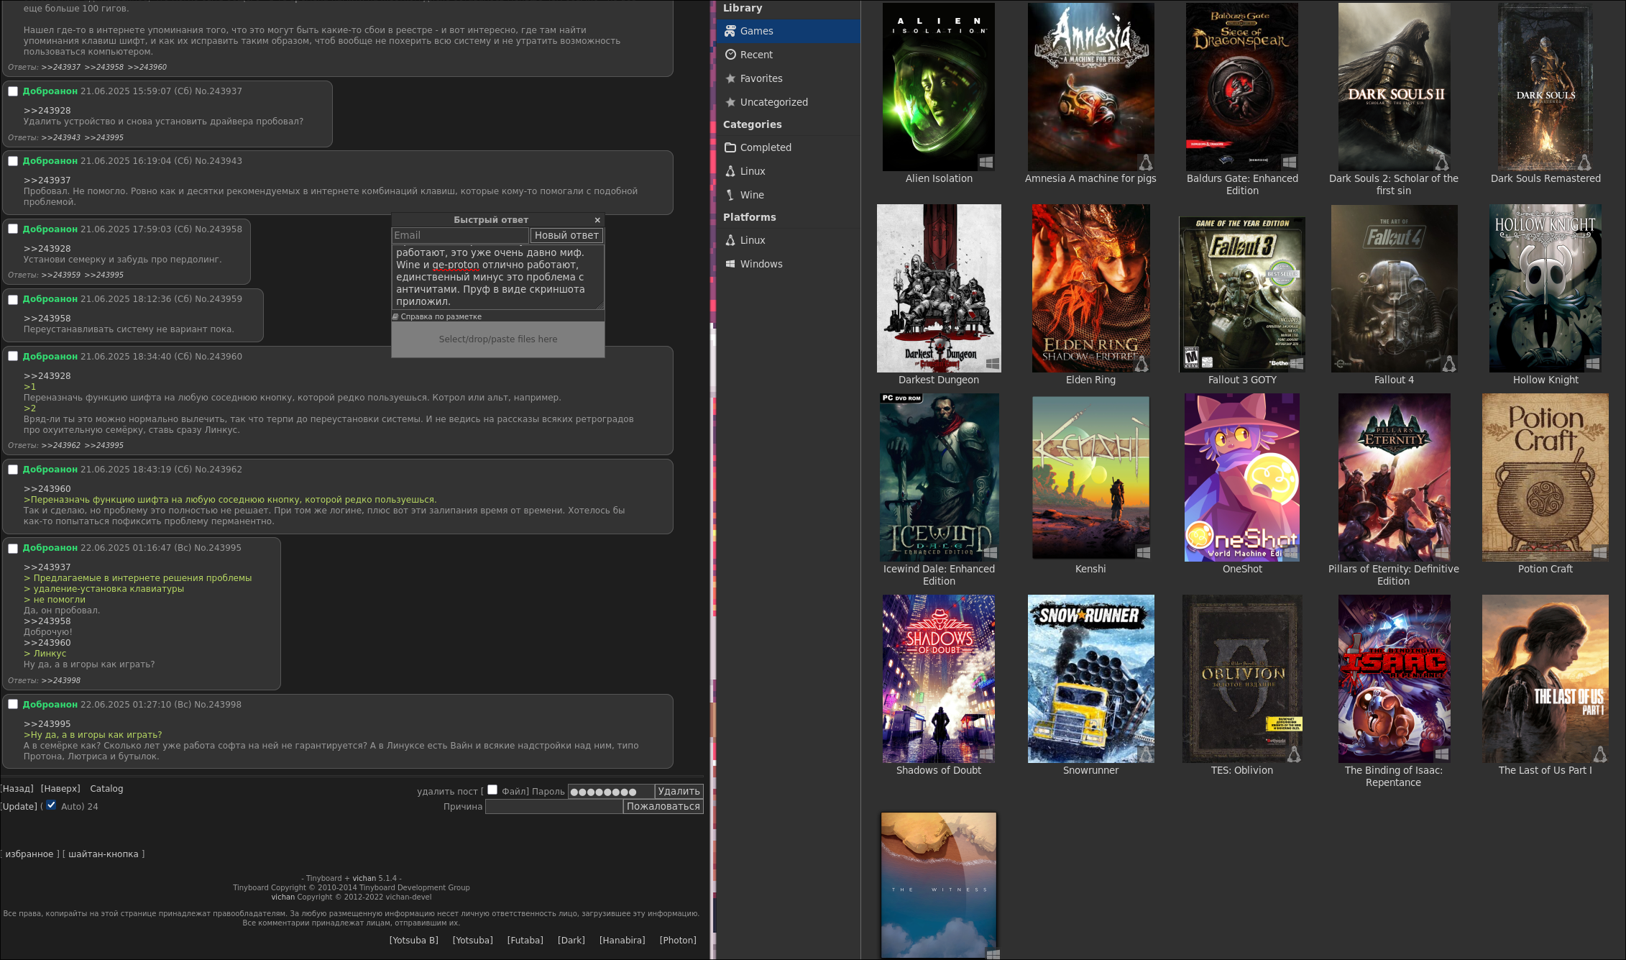Click the Update thread link
The width and height of the screenshot is (1626, 960).
[x=19, y=807]
